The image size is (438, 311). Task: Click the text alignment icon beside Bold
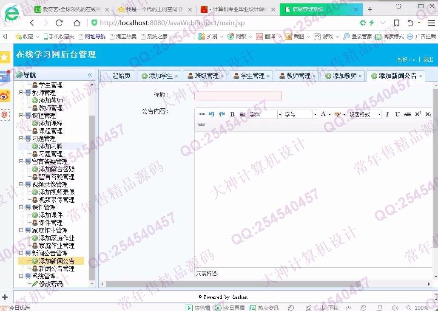click(x=242, y=114)
